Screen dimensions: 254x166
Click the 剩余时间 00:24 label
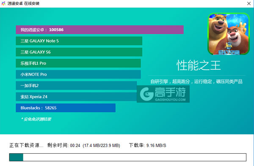(63, 145)
